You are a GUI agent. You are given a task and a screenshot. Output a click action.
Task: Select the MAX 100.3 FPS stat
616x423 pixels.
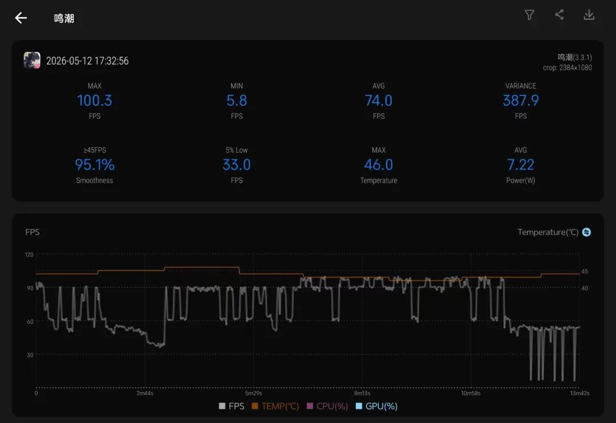coord(95,100)
